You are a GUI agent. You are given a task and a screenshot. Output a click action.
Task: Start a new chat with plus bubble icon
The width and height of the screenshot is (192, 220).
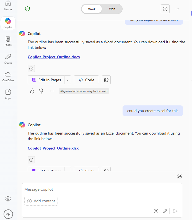165,9
